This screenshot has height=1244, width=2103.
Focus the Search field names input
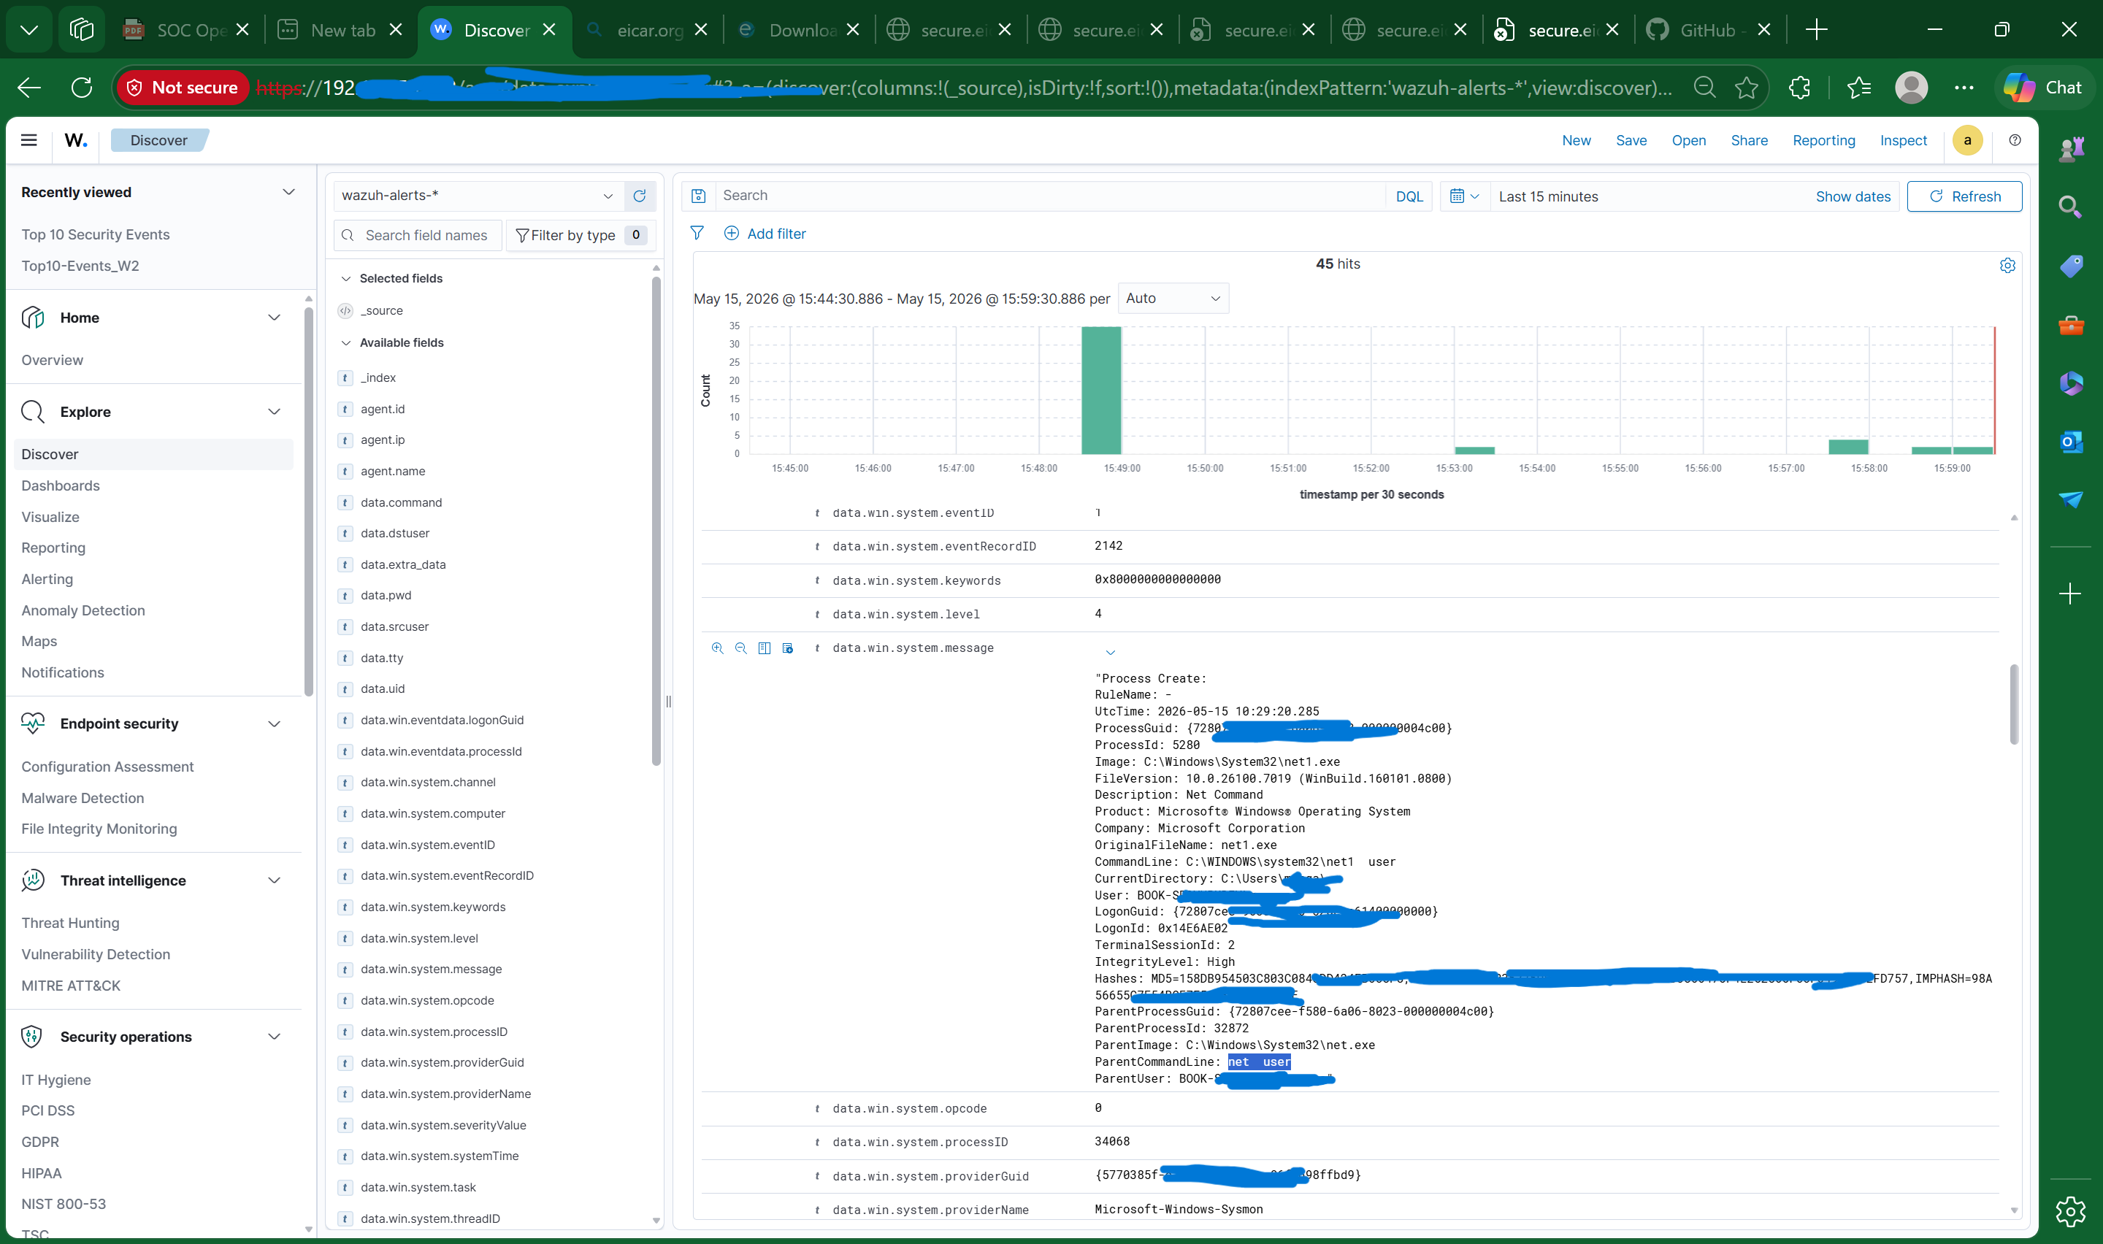tap(418, 236)
